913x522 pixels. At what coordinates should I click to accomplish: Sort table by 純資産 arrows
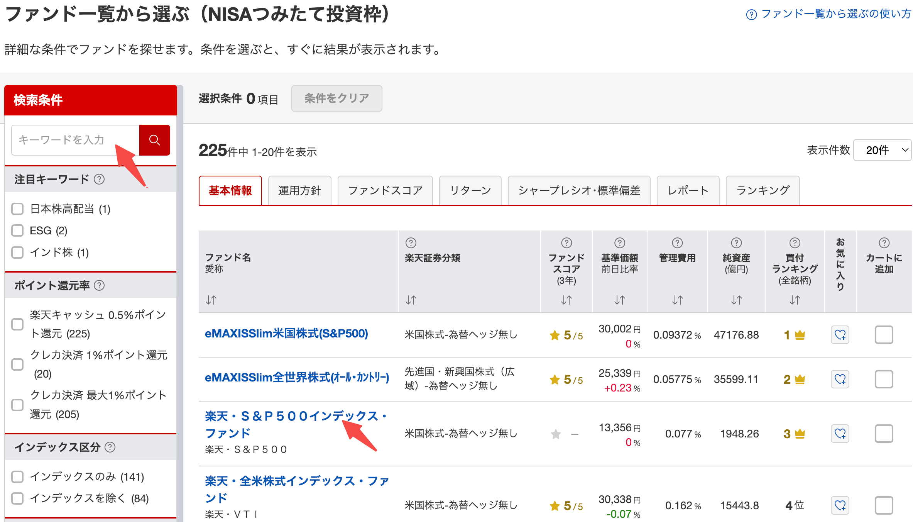[x=736, y=300]
